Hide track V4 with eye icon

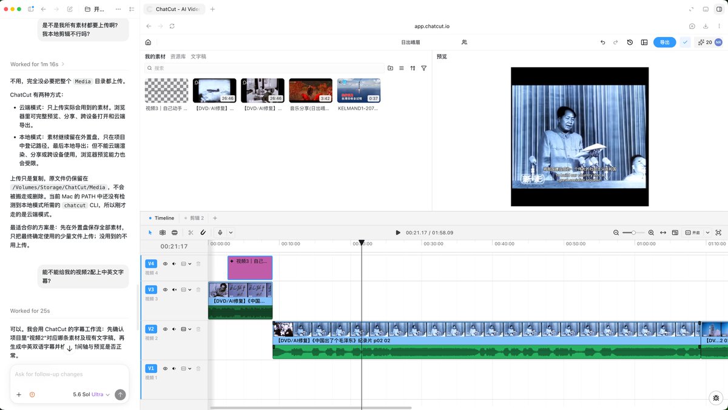coord(165,264)
